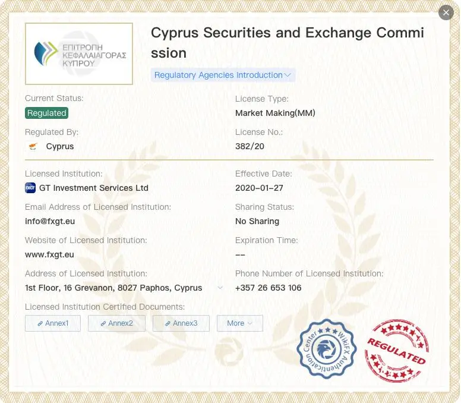
Task: Open Annex2 certified document
Action: coord(116,323)
